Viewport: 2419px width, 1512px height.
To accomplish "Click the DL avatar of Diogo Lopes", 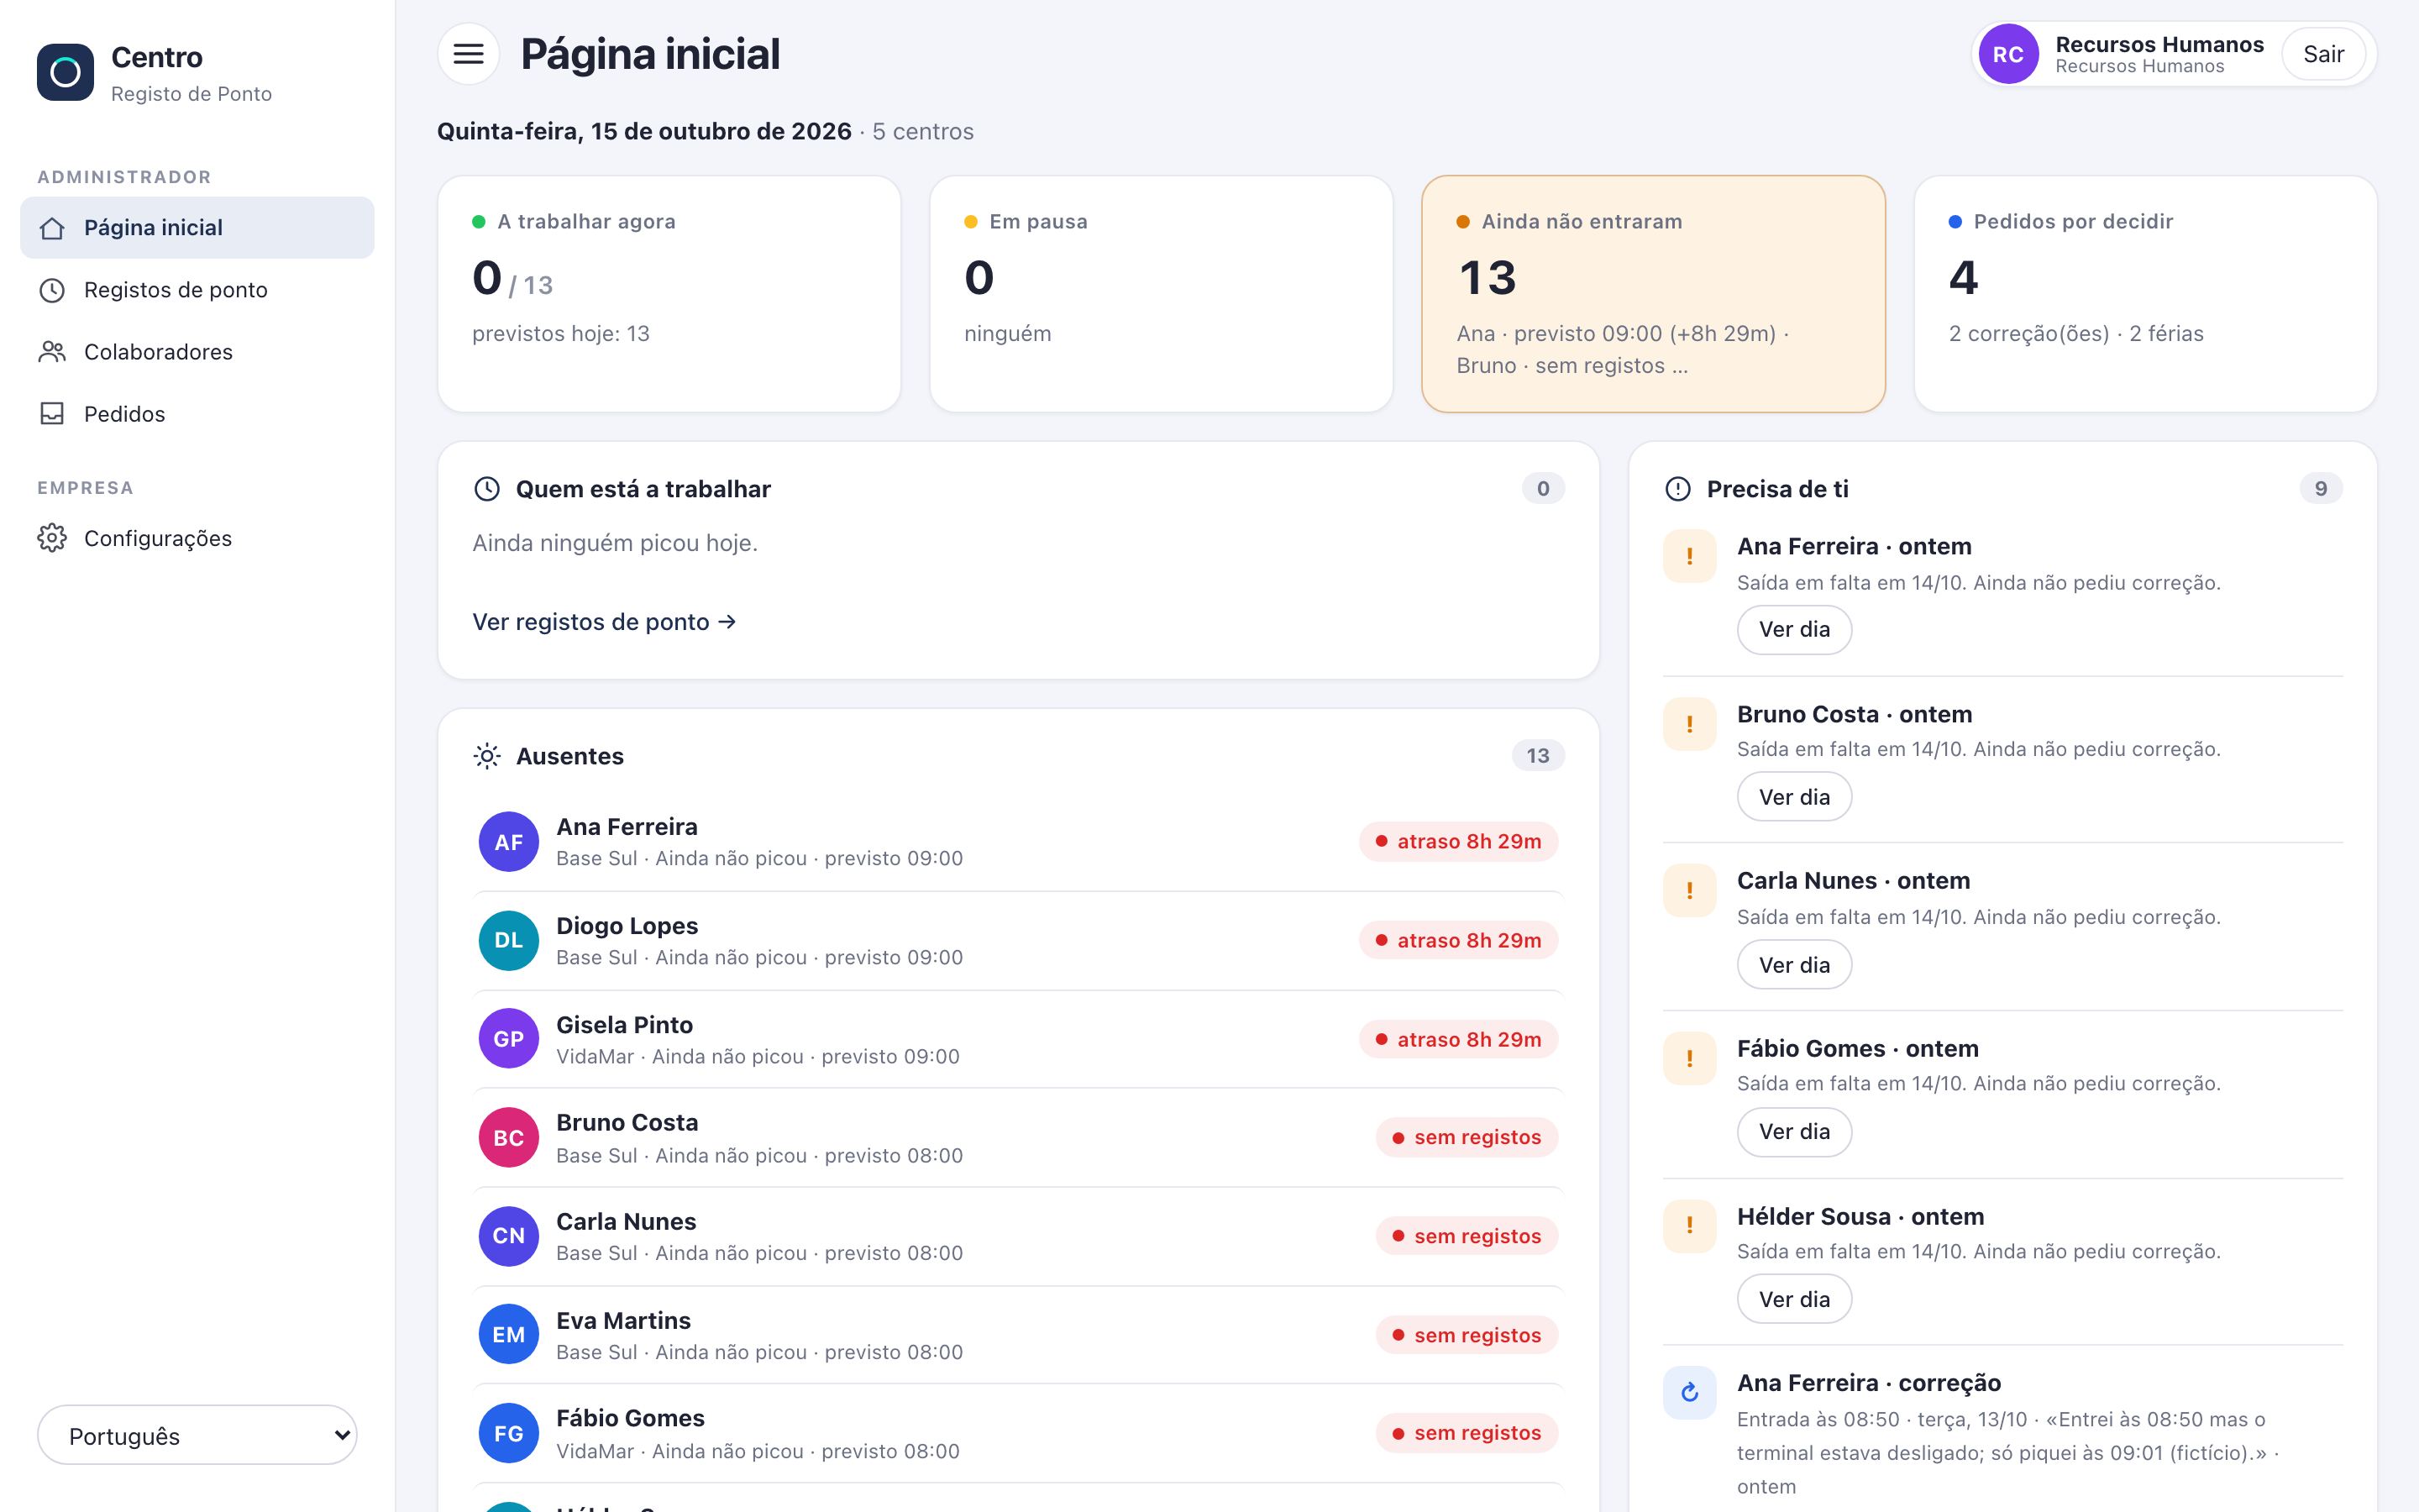I will [x=509, y=940].
